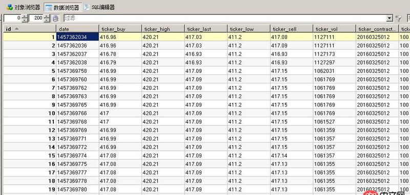Click the ticker_high column header

click(x=163, y=29)
